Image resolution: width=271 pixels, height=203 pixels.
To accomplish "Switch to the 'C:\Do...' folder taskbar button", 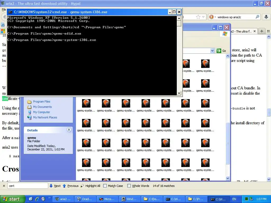I will [x=152, y=199].
